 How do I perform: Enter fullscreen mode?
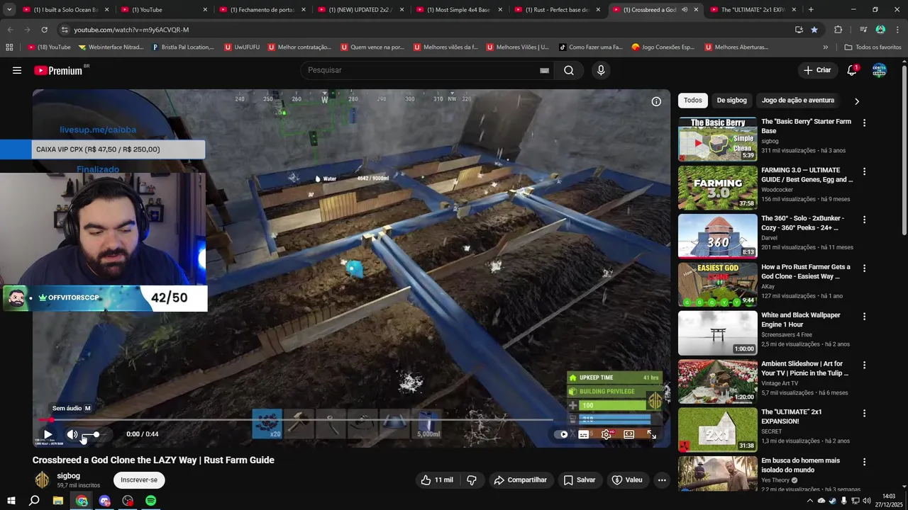[x=651, y=434]
